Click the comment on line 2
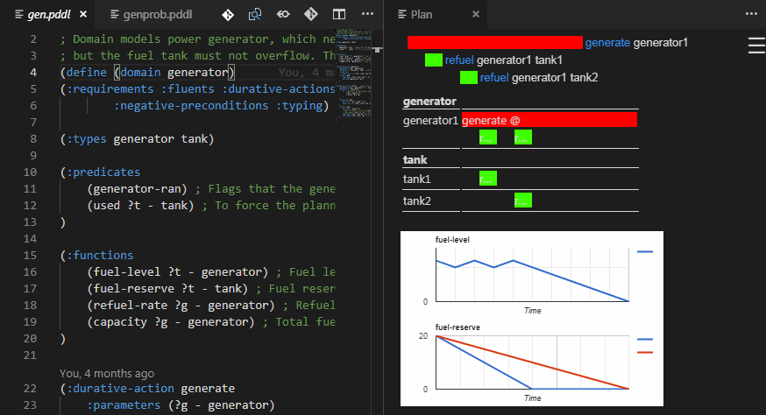The height and width of the screenshot is (415, 766). tap(198, 39)
